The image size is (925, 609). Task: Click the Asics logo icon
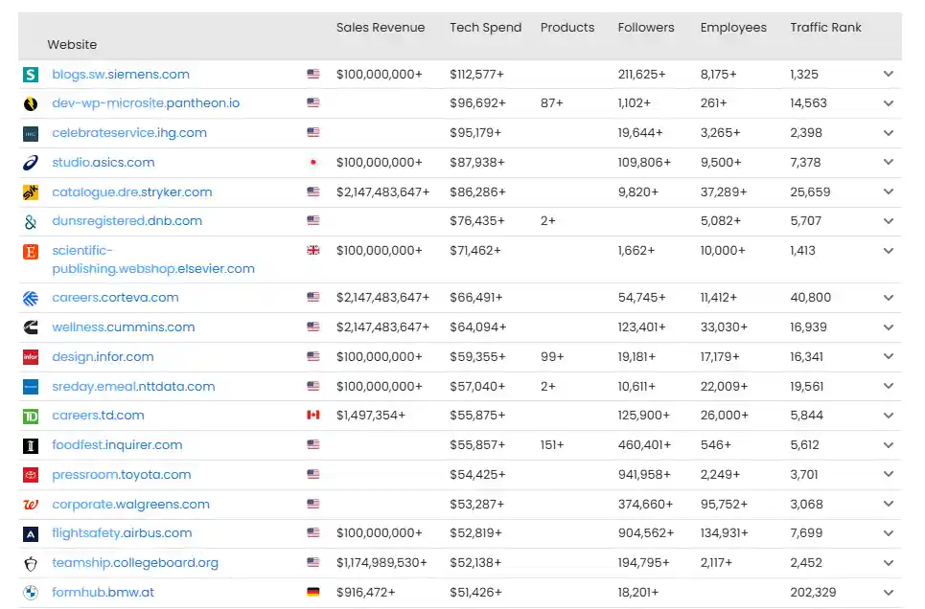coord(31,163)
